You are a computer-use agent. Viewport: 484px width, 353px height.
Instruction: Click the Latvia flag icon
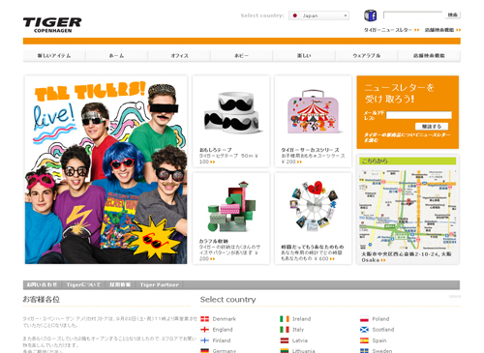pos(285,340)
